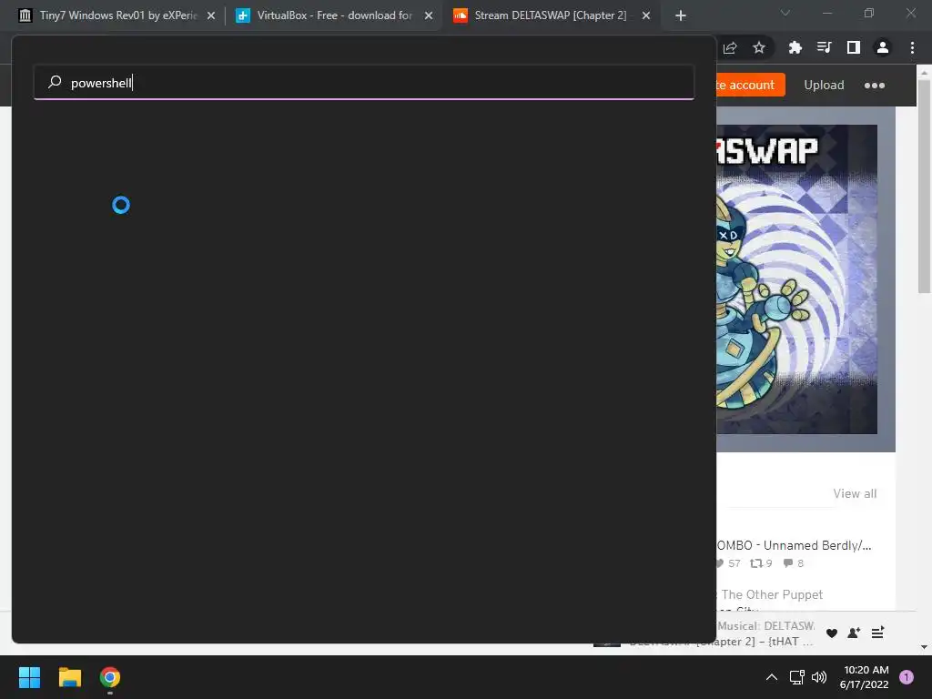
Task: Toggle the Chrome side panel
Action: [x=854, y=47]
